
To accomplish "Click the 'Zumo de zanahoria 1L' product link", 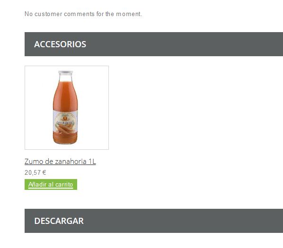I will 60,162.
